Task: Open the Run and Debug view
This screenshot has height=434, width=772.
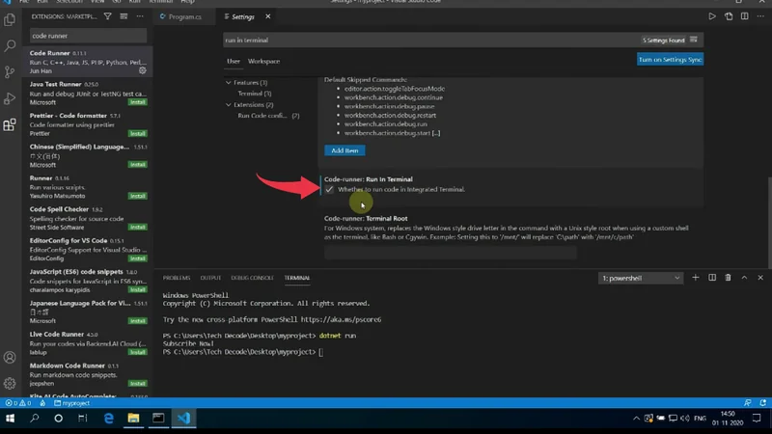Action: [11, 98]
